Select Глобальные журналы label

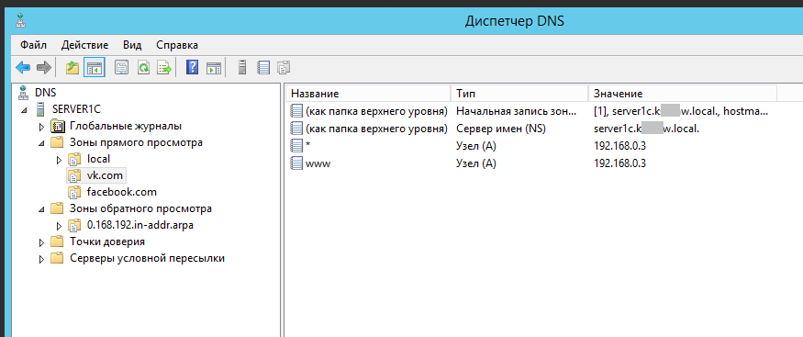coord(126,126)
